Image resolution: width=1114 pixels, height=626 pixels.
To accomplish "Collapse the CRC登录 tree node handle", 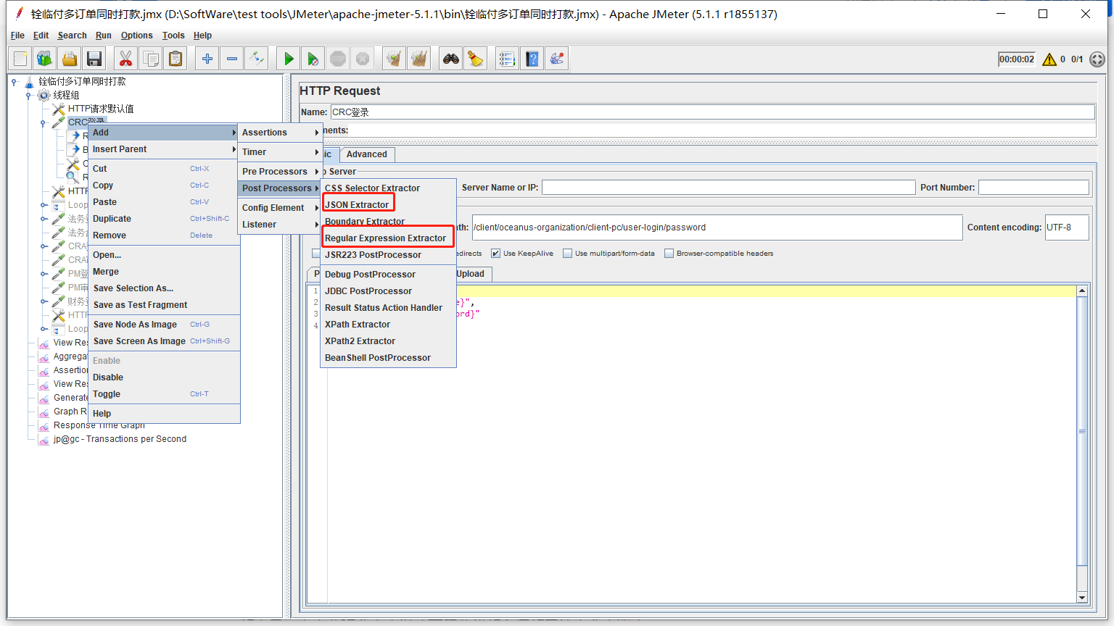I will (x=43, y=122).
